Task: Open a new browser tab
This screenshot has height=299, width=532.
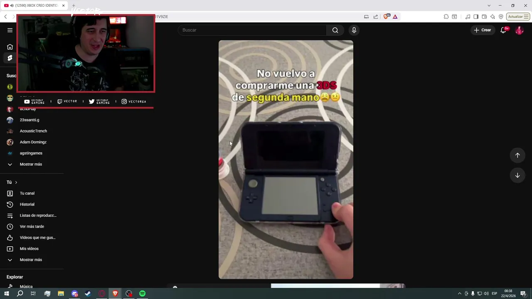Action: [74, 5]
